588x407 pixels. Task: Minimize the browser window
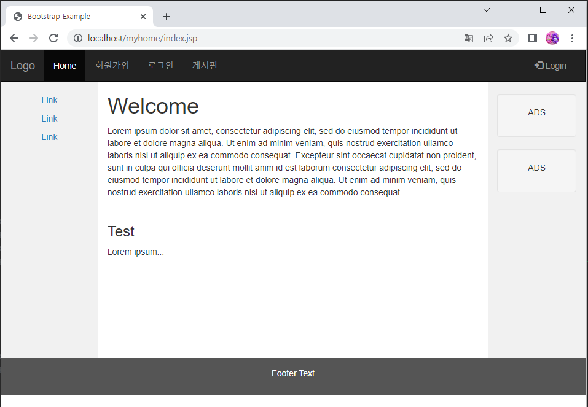click(x=515, y=10)
